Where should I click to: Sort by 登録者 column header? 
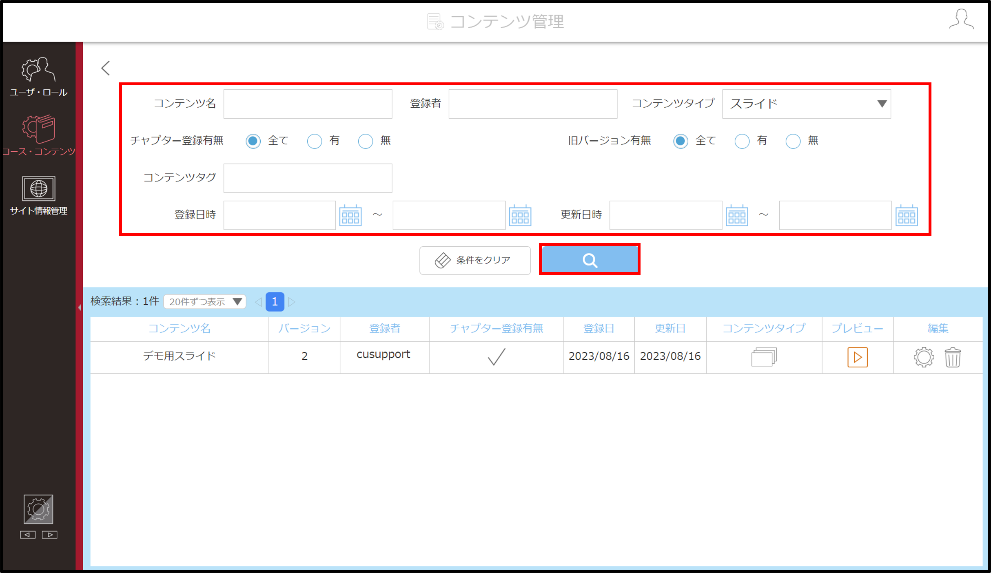(x=384, y=329)
